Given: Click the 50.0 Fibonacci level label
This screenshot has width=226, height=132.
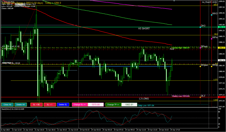Looking at the screenshot, I should (216, 34).
